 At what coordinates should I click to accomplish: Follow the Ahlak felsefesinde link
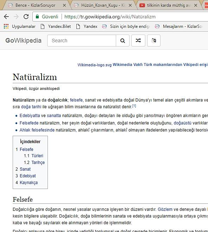coord(37,130)
